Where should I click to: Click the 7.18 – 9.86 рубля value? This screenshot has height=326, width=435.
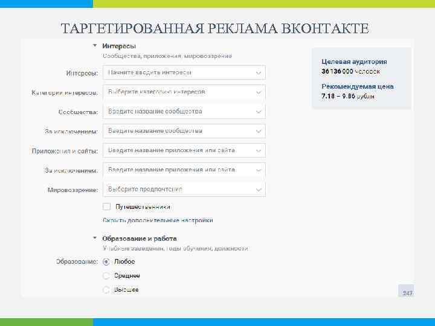(348, 96)
